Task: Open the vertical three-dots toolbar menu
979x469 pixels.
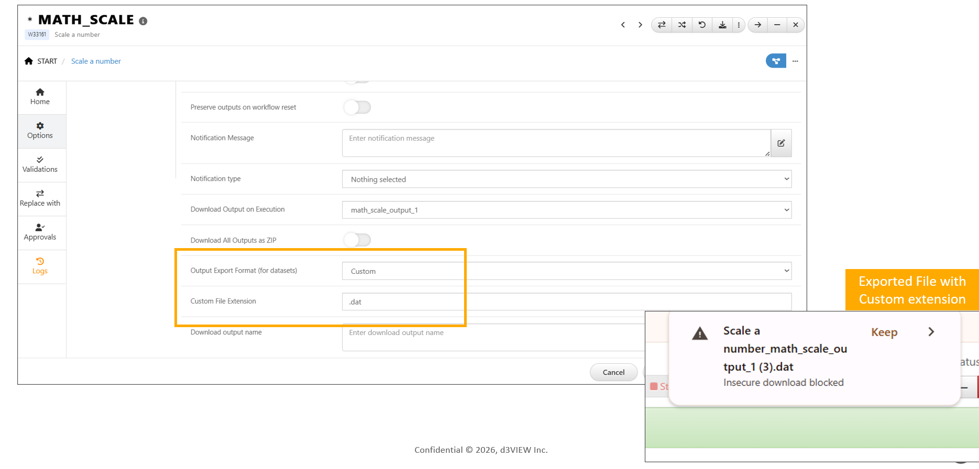Action: (739, 25)
